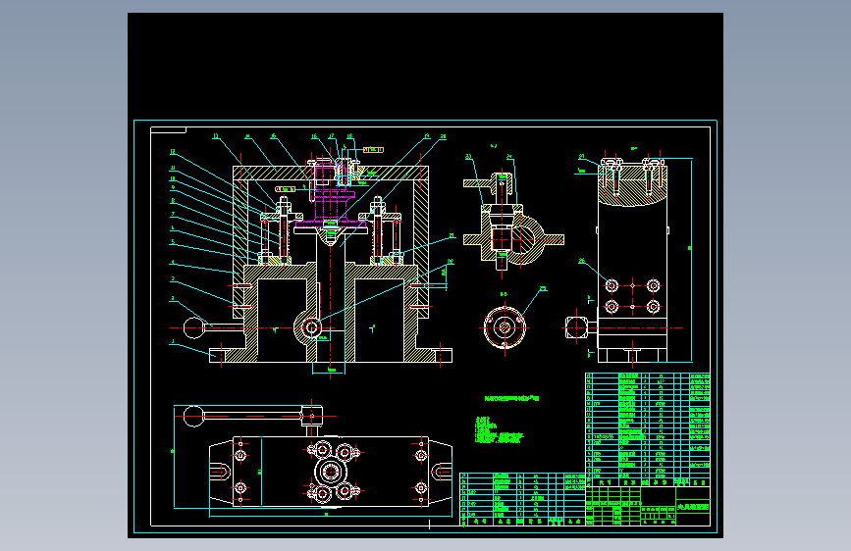Viewport: 851px width, 551px height.
Task: Select part balloon number 13
Action: coord(216,136)
